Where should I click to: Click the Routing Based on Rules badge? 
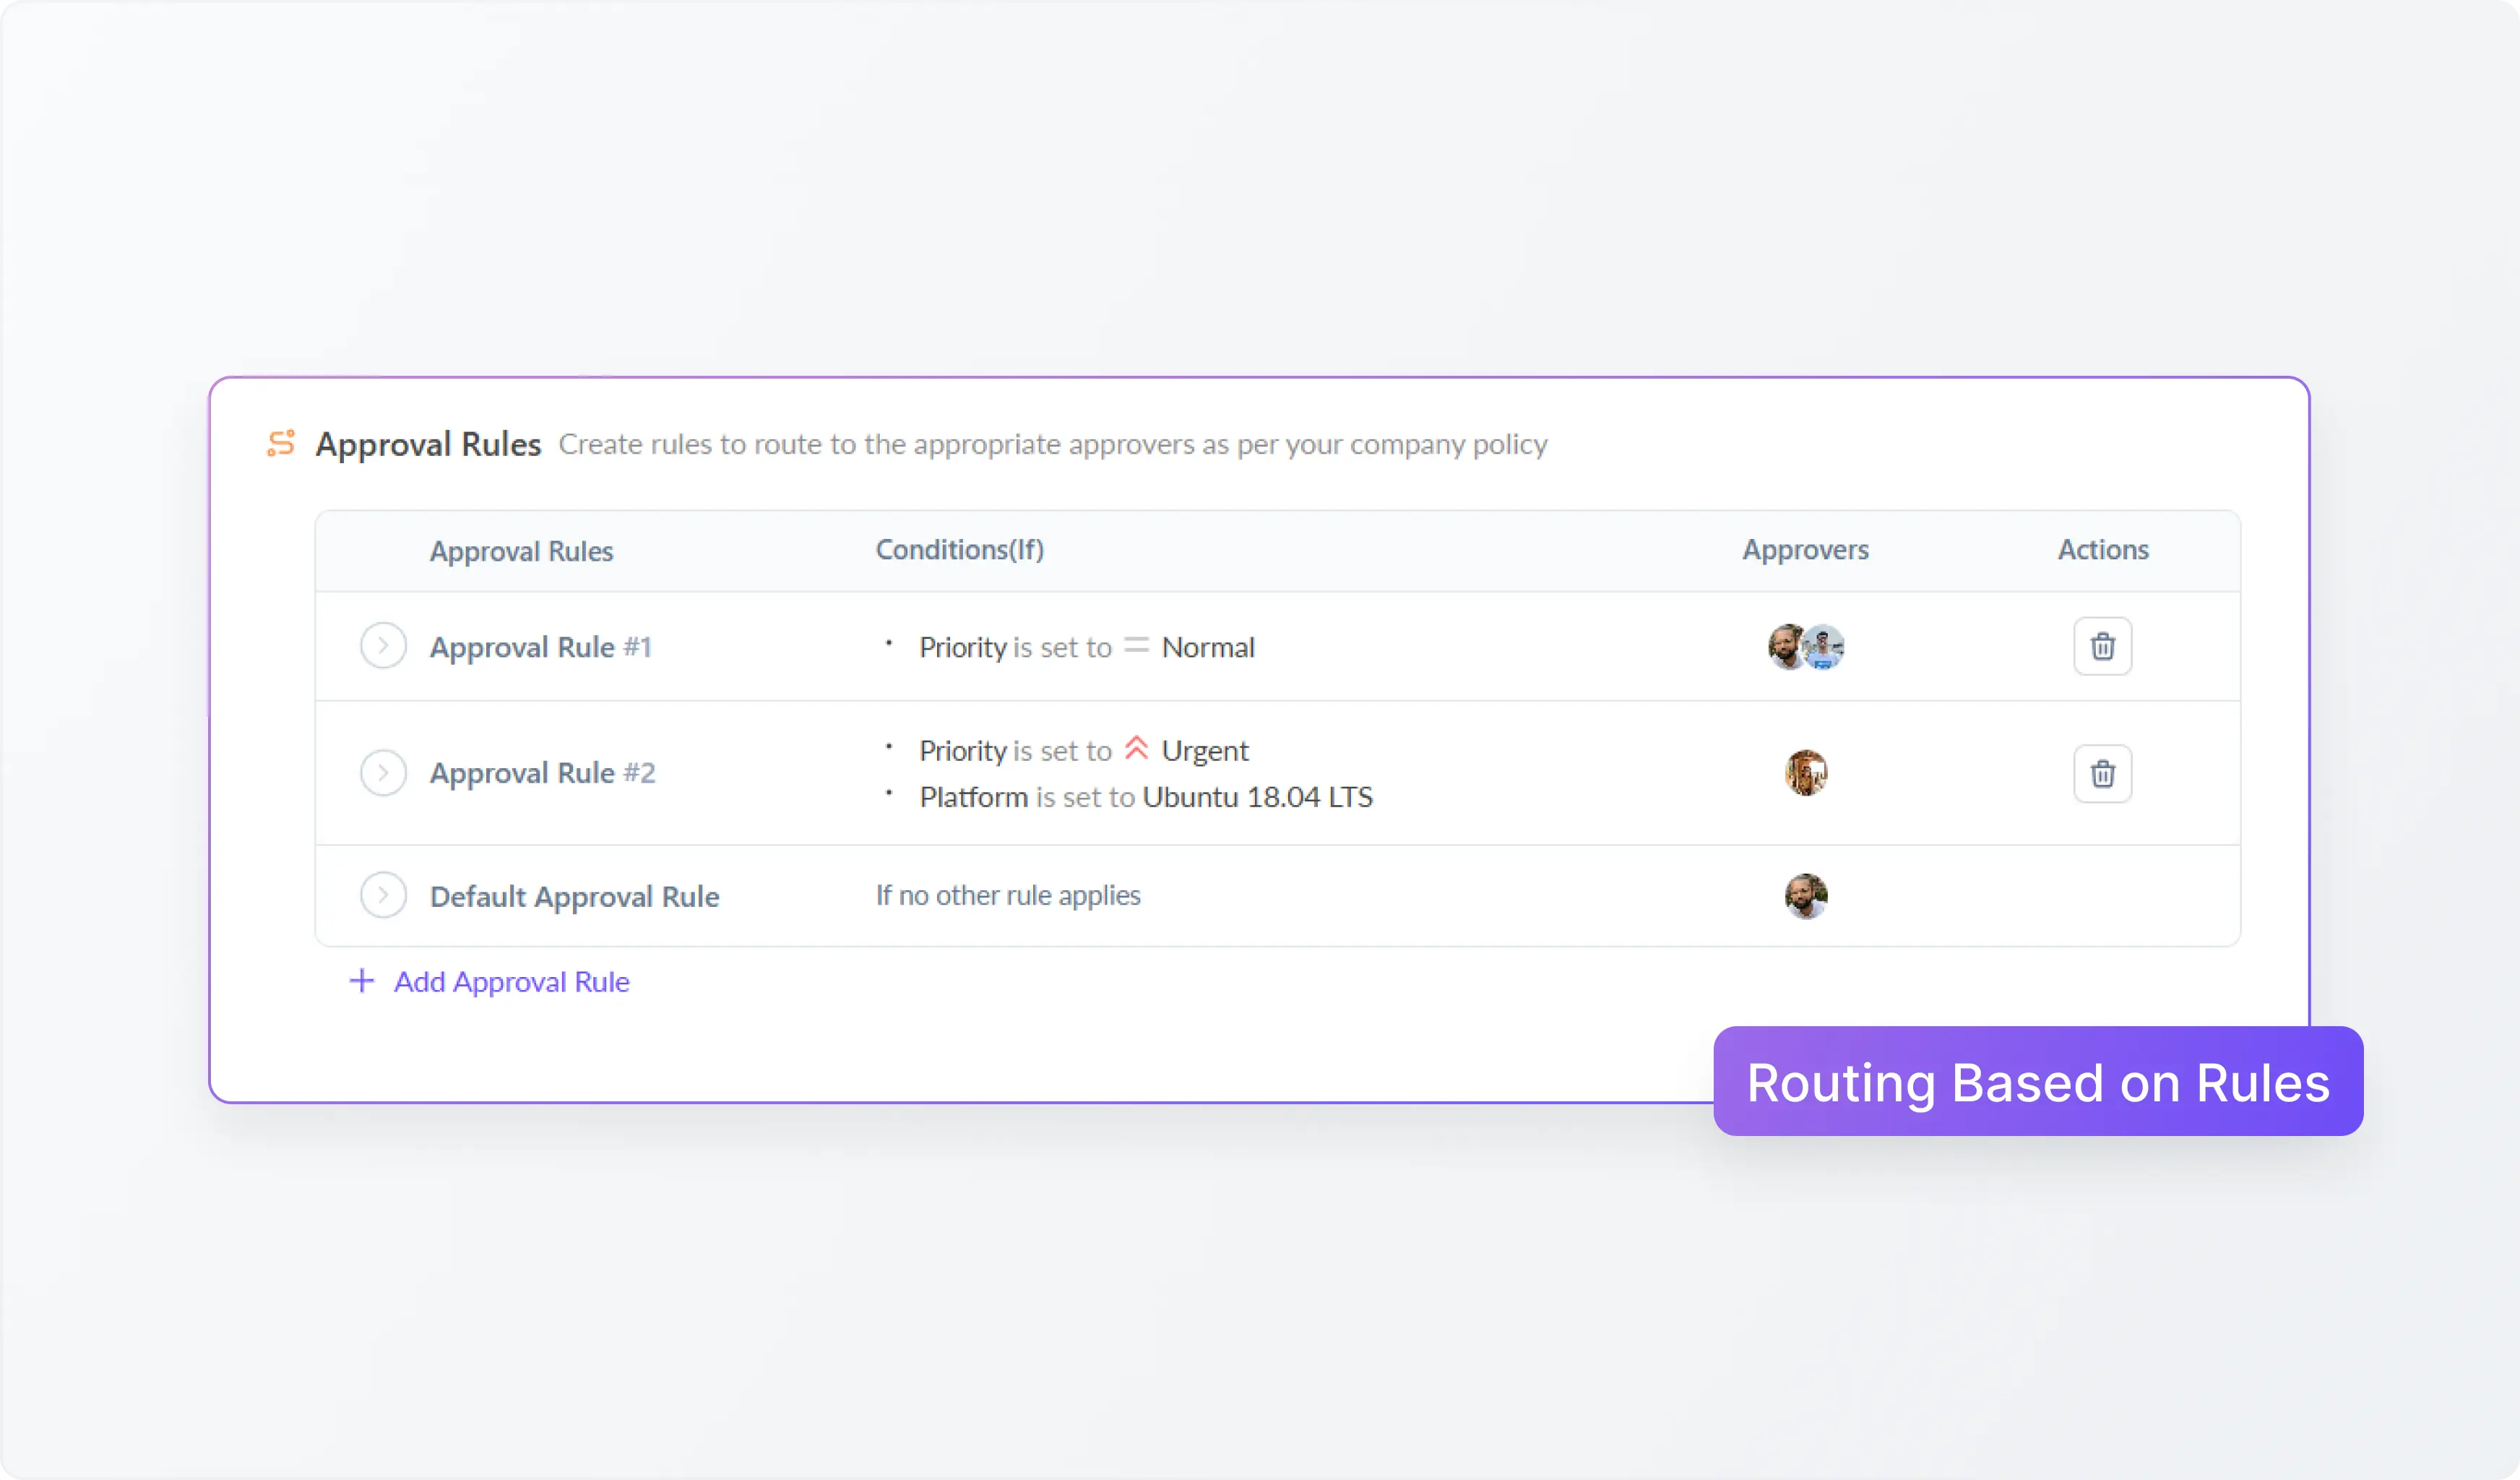[2037, 1082]
